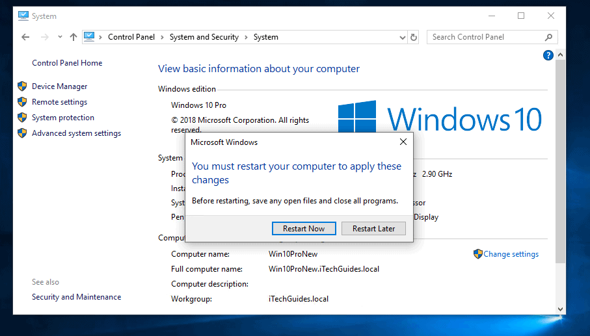Click the Back navigation arrow

coord(25,37)
